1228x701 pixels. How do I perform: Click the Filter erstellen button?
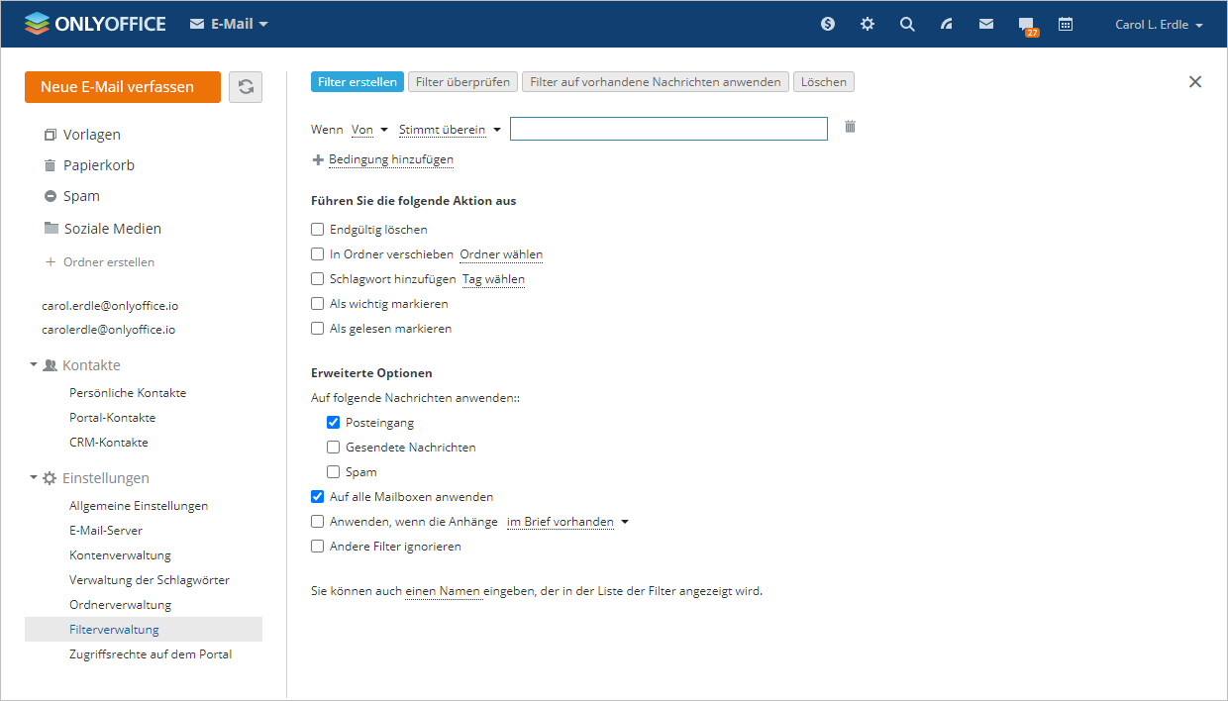[358, 82]
